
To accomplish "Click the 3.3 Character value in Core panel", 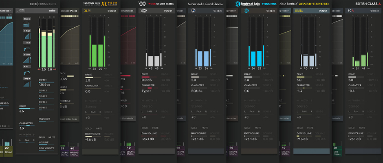I will tap(22, 128).
